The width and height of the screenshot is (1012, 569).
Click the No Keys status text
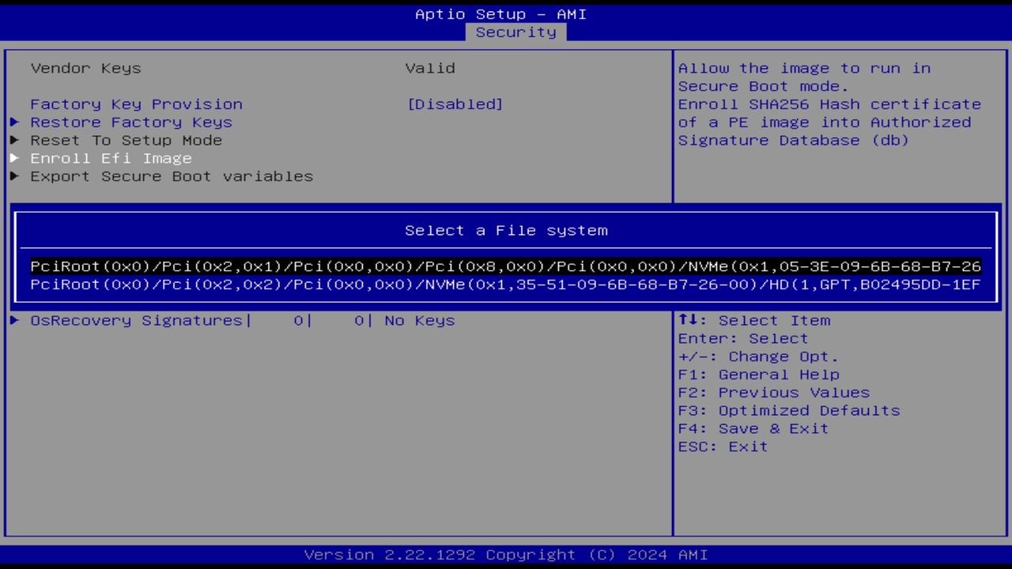pyautogui.click(x=420, y=321)
